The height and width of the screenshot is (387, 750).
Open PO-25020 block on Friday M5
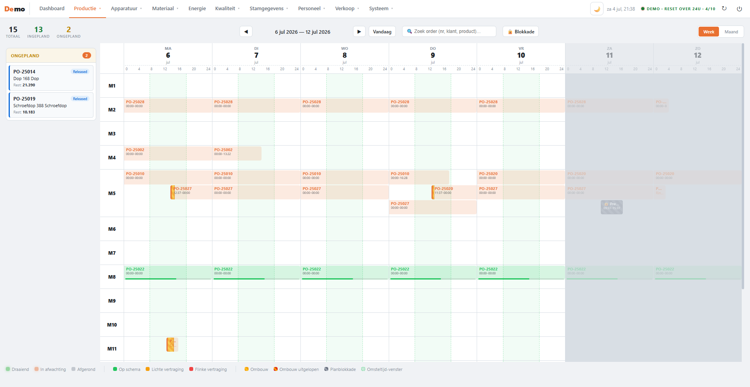[x=521, y=177]
